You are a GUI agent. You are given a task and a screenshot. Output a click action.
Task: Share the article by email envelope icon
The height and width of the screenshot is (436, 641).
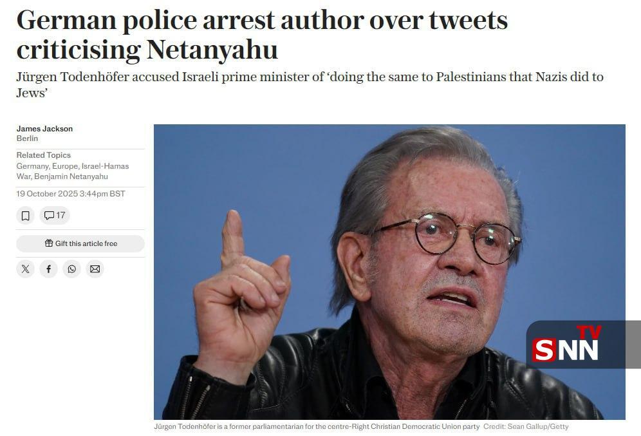(95, 269)
